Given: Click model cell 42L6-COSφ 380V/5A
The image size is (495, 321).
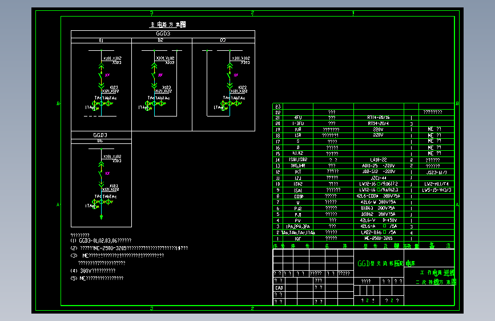Looking at the screenshot, I should coord(378,196).
